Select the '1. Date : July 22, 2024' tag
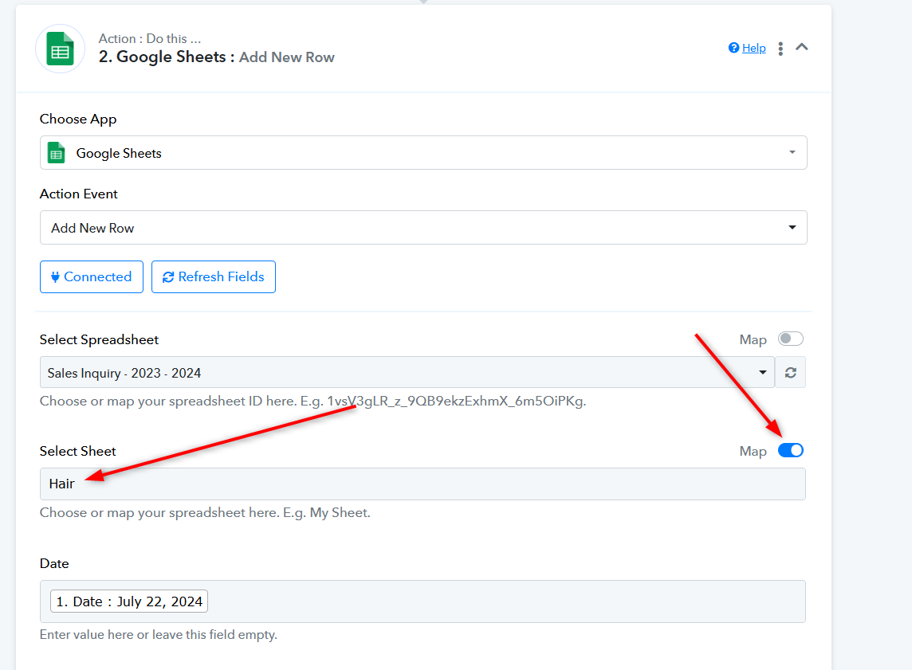Image resolution: width=912 pixels, height=670 pixels. [129, 601]
